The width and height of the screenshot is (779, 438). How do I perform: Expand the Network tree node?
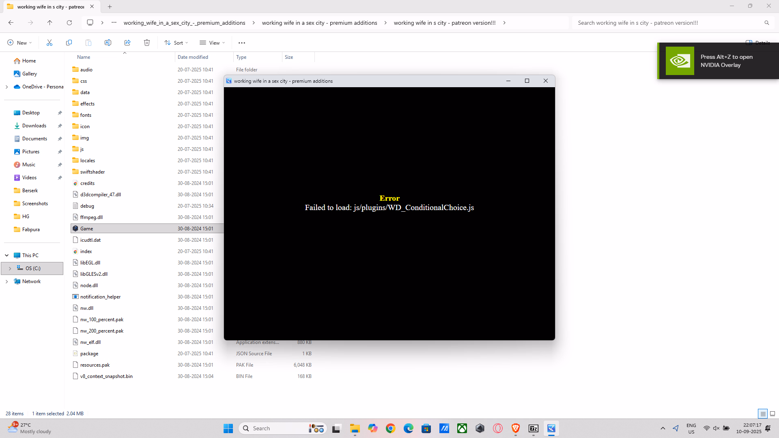pos(6,281)
